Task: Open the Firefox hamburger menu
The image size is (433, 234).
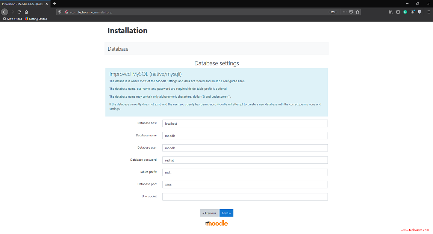Action: click(x=429, y=12)
